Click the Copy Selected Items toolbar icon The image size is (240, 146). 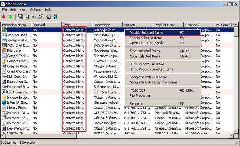(34, 16)
